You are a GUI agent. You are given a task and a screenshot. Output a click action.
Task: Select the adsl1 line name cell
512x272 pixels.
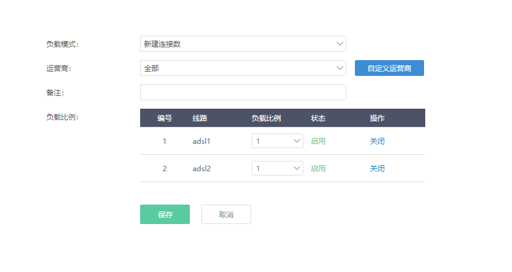(x=201, y=141)
